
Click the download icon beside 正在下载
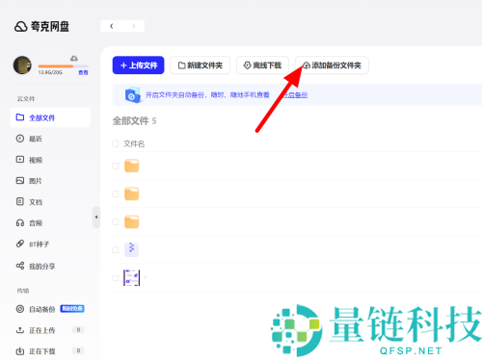20,351
